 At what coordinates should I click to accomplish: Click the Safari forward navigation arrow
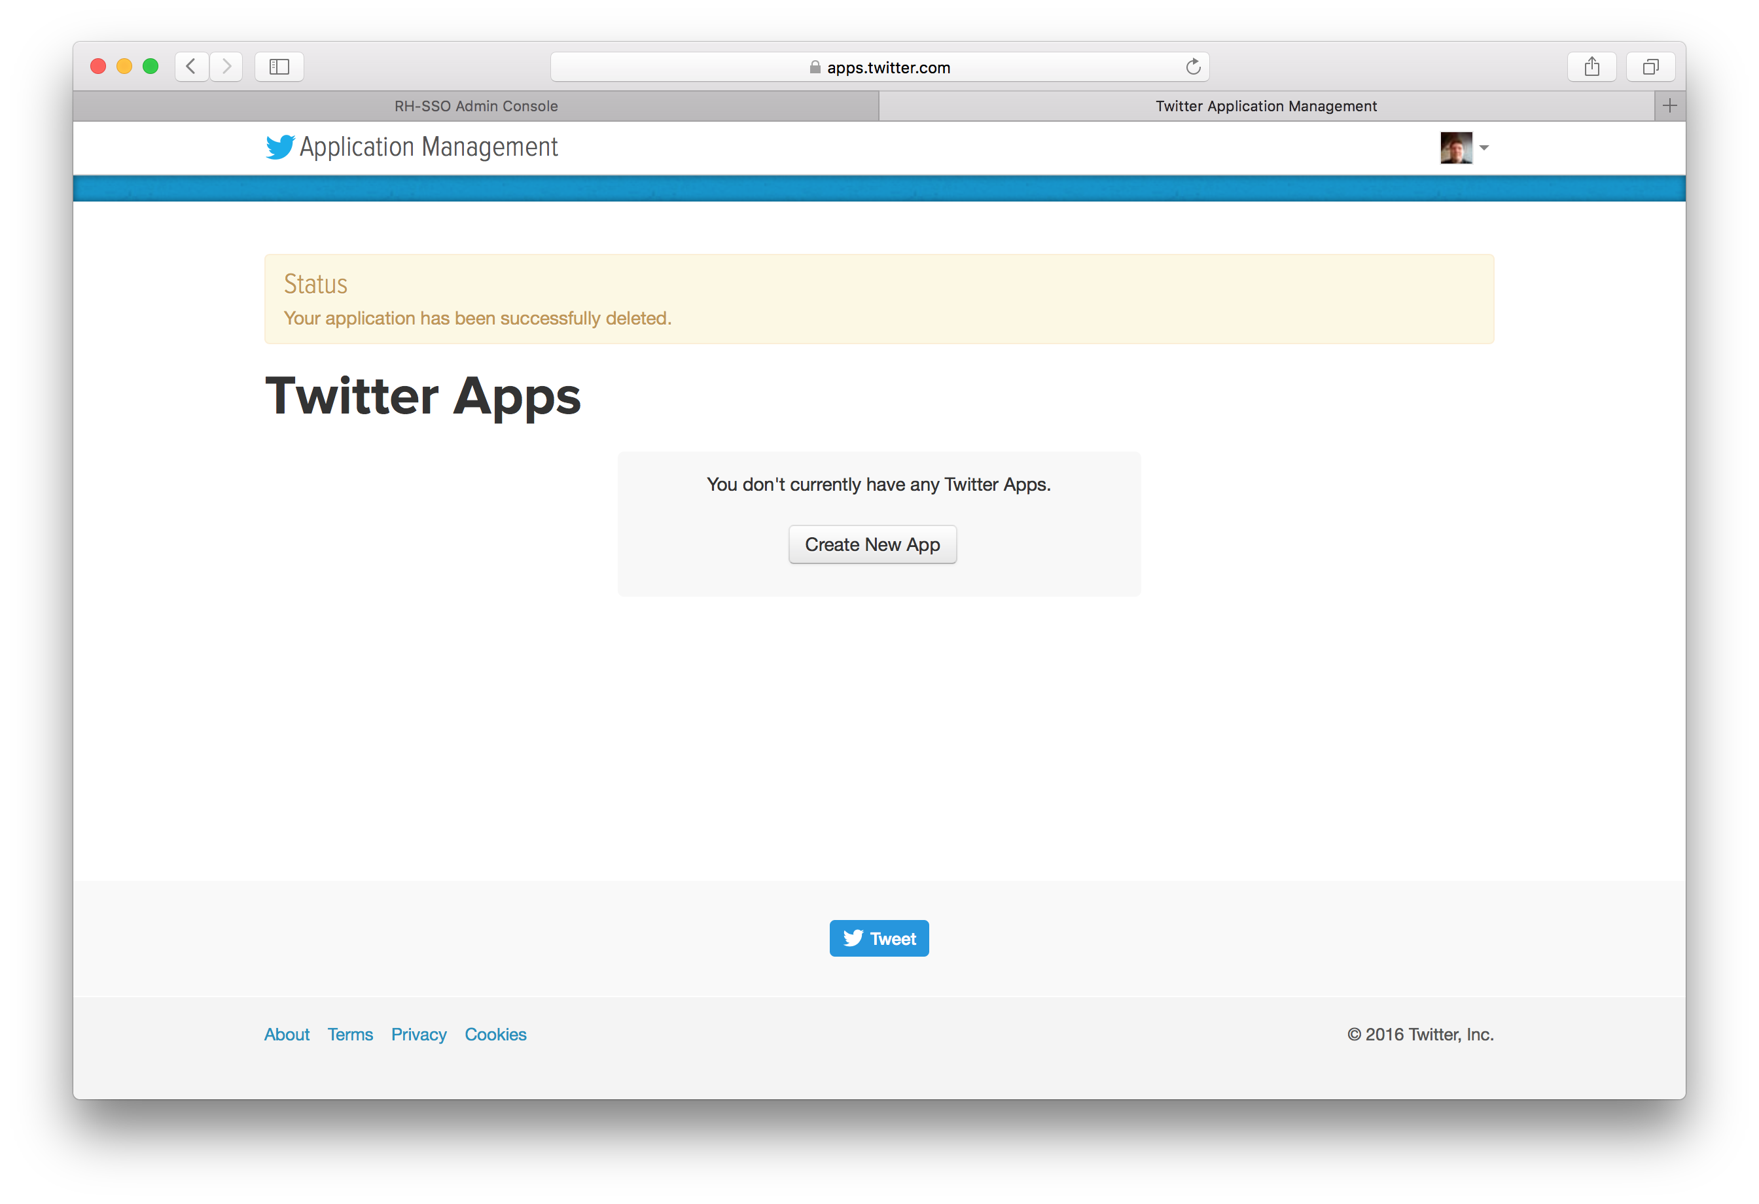coord(226,67)
